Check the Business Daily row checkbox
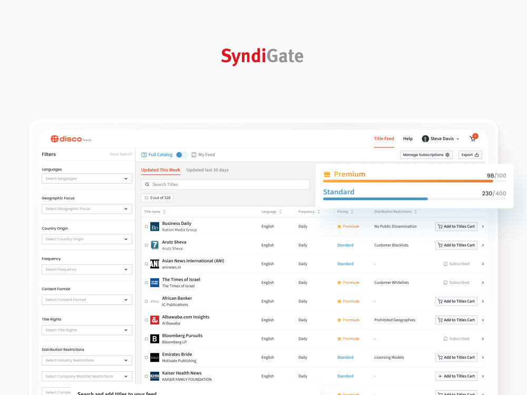Image resolution: width=527 pixels, height=395 pixels. (146, 226)
